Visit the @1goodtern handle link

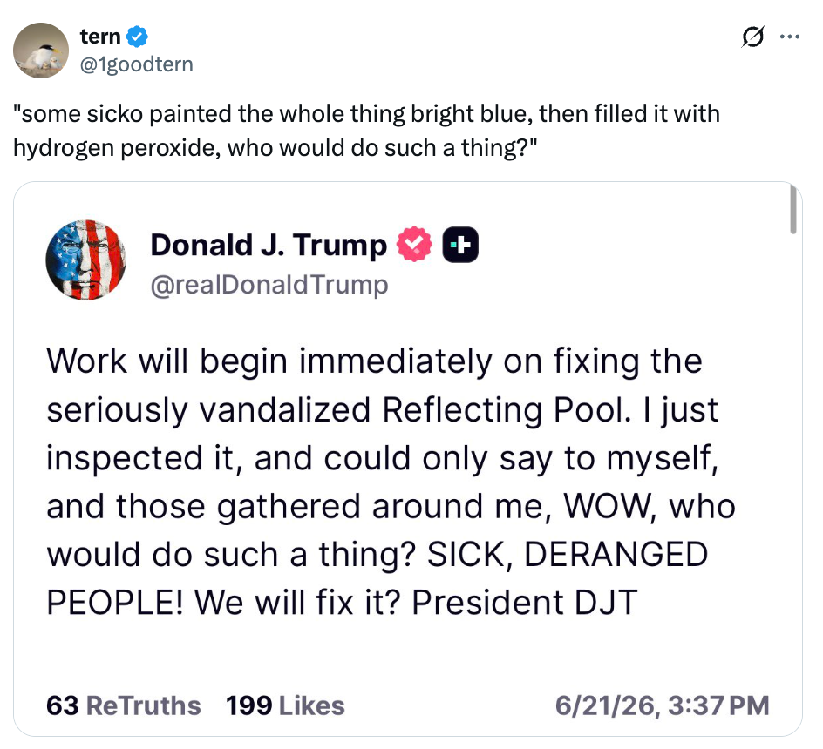pyautogui.click(x=137, y=64)
